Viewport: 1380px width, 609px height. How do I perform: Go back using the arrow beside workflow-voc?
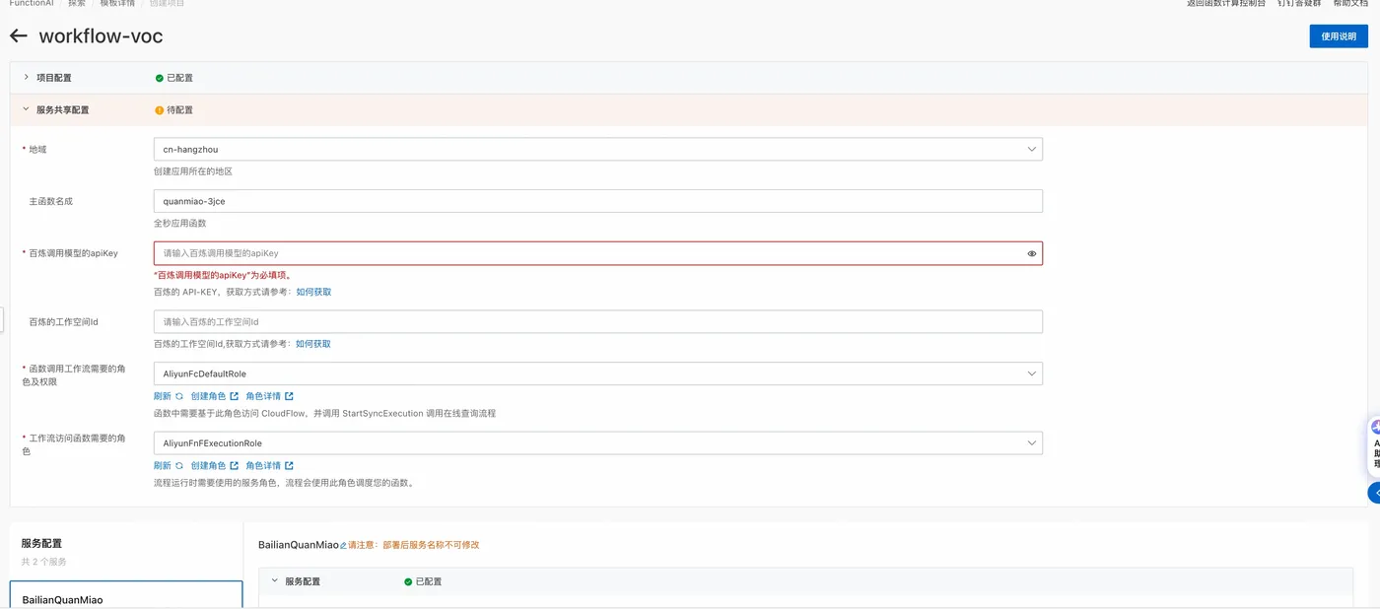[x=18, y=36]
